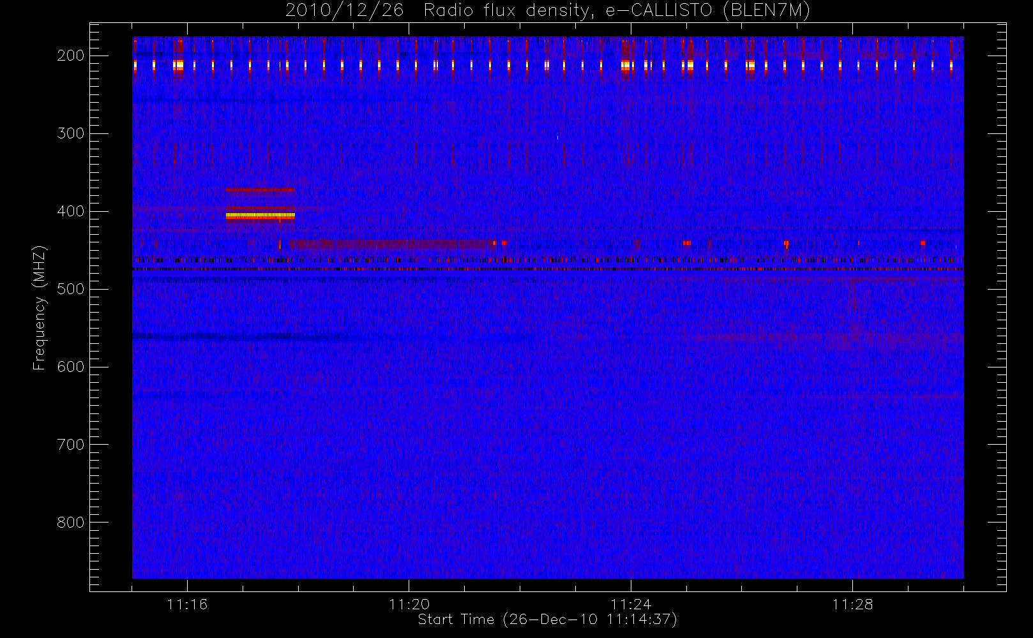Click the "Frequency (MHZ)" axis label
The height and width of the screenshot is (638, 1033).
pos(40,308)
